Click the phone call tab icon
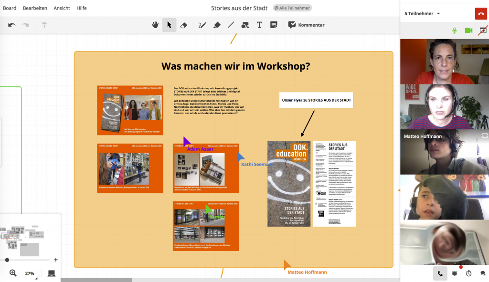 point(440,273)
